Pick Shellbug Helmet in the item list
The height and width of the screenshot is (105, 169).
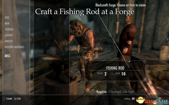pyautogui.click(x=44, y=62)
